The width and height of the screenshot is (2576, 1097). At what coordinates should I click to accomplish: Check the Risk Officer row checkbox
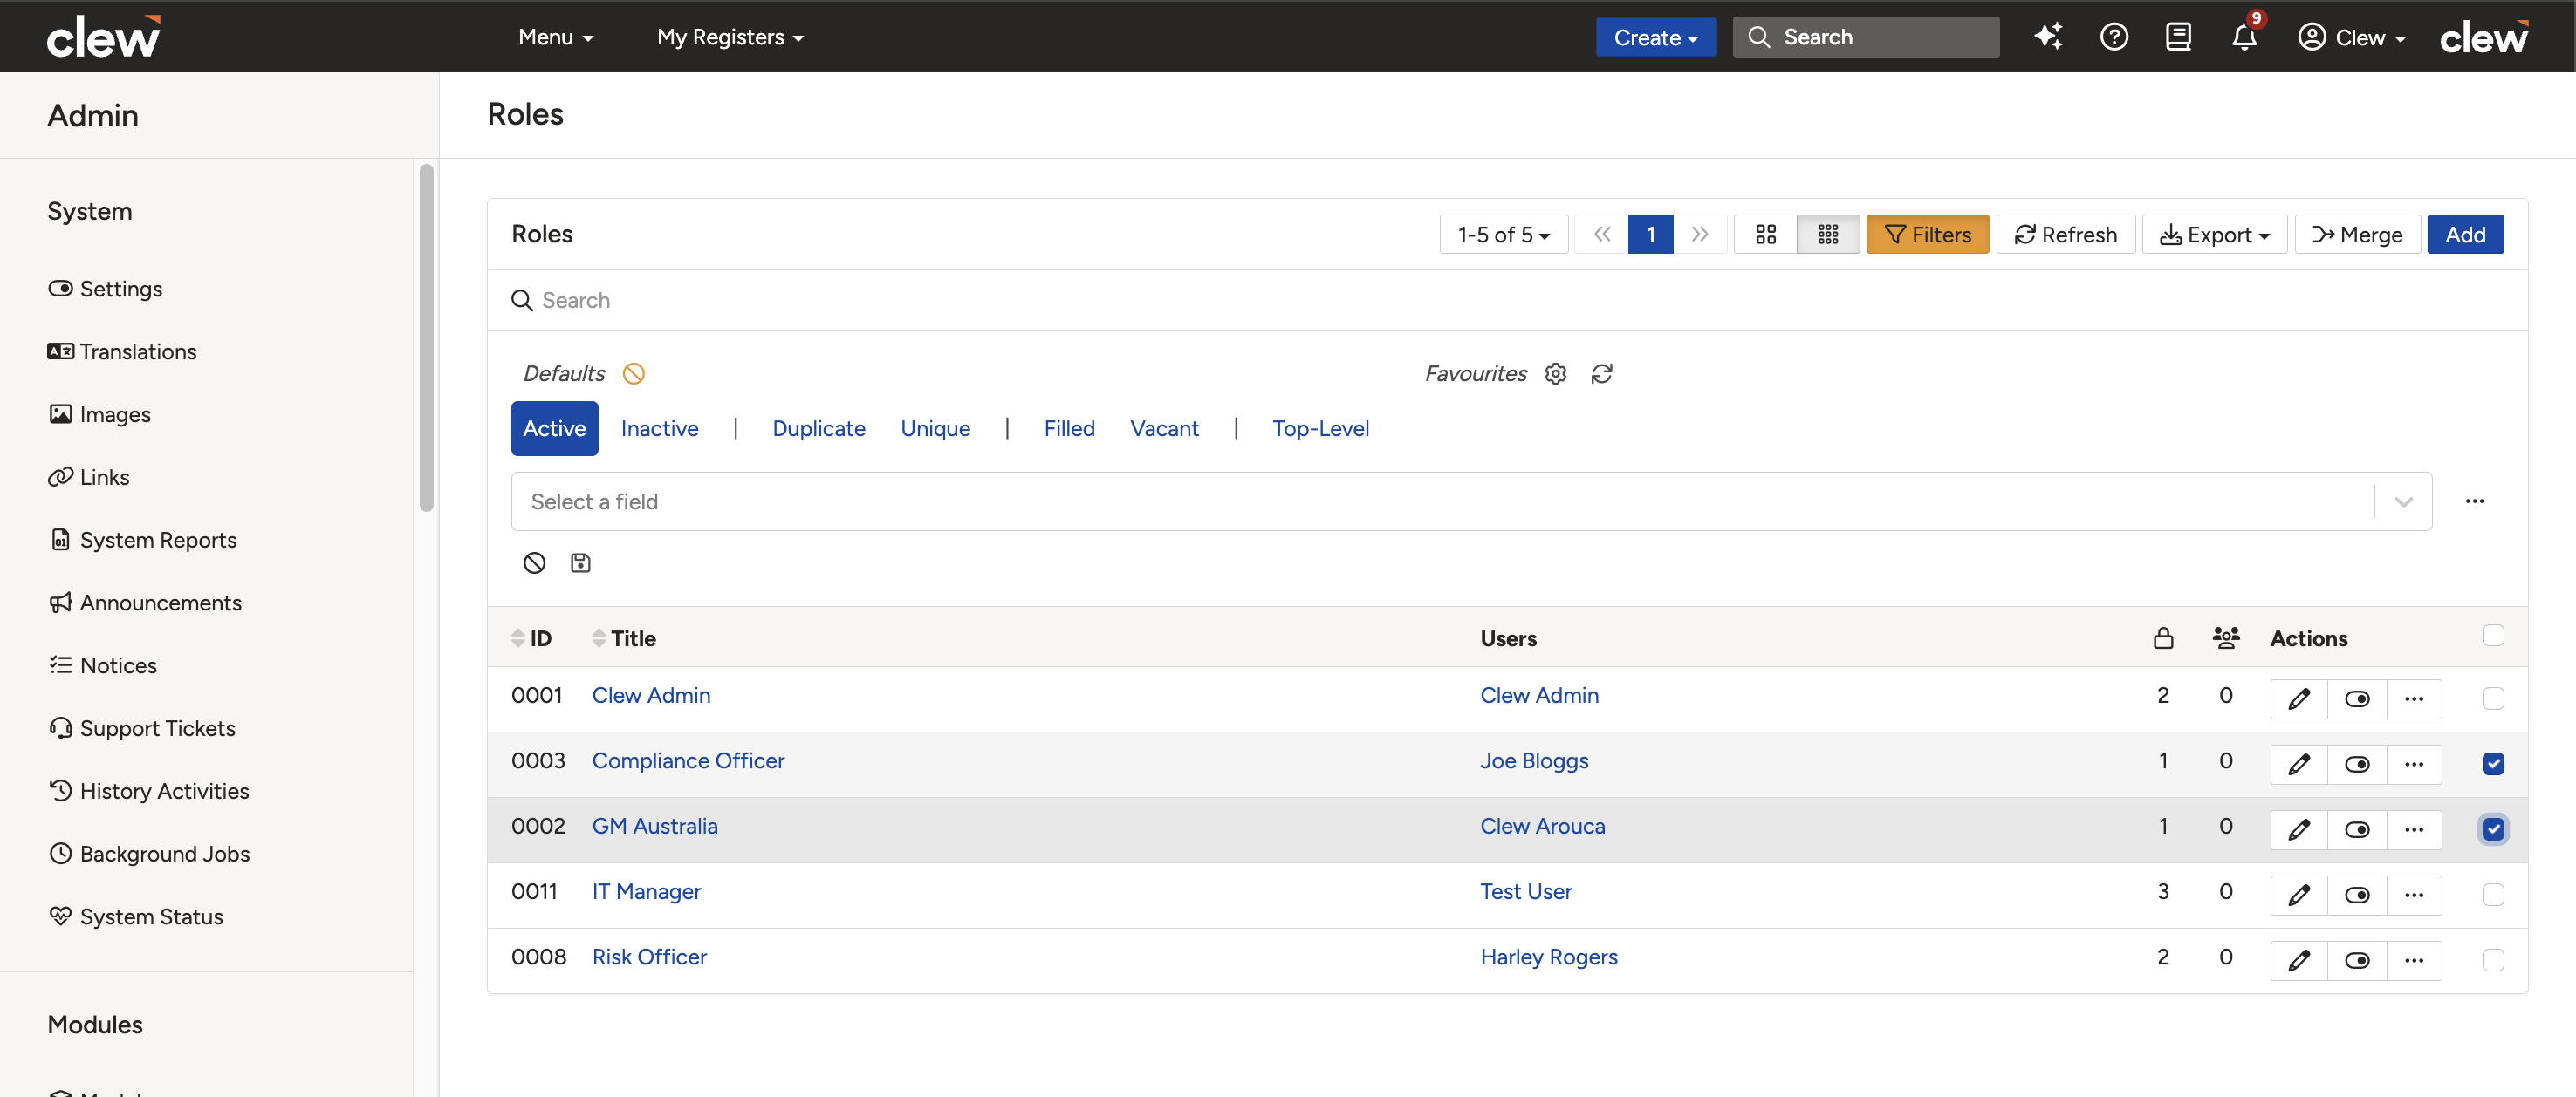pyautogui.click(x=2492, y=960)
